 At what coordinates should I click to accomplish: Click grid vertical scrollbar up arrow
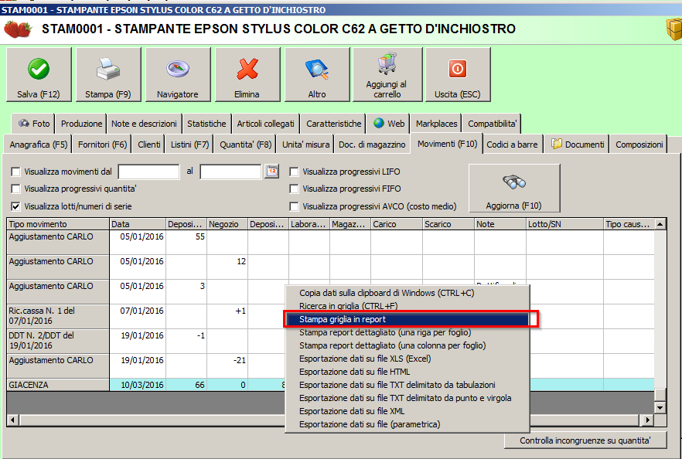(x=660, y=224)
